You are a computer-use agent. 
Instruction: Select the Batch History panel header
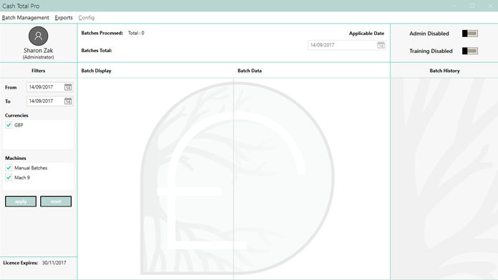click(x=445, y=71)
